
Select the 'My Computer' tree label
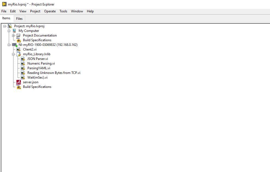tap(29, 31)
